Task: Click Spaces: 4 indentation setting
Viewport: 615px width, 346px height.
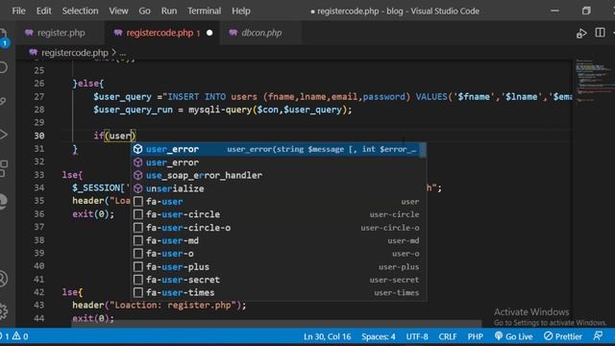Action: 379,336
